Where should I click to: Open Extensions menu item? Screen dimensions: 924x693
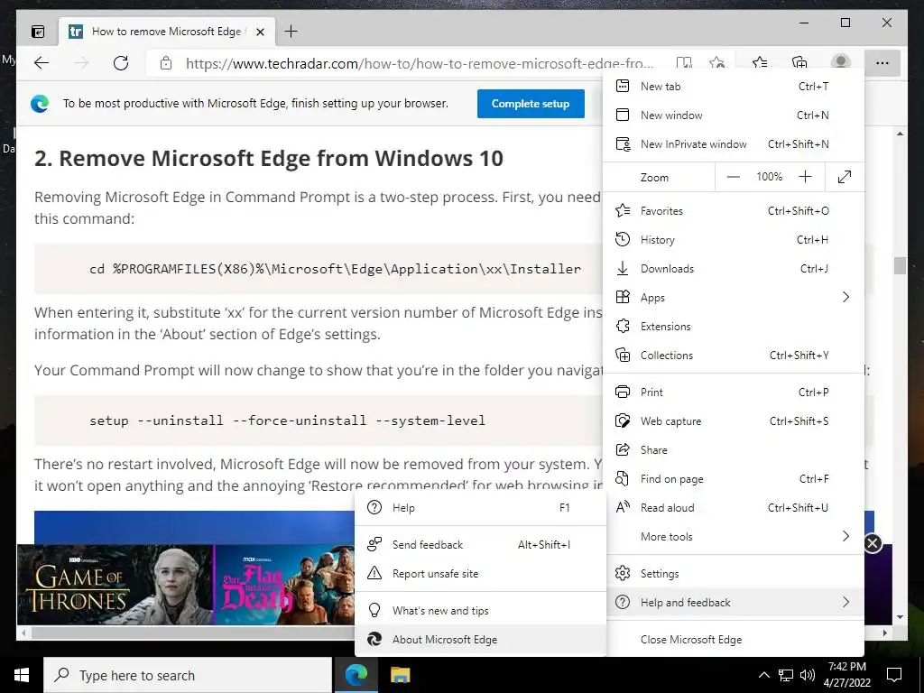click(734, 327)
